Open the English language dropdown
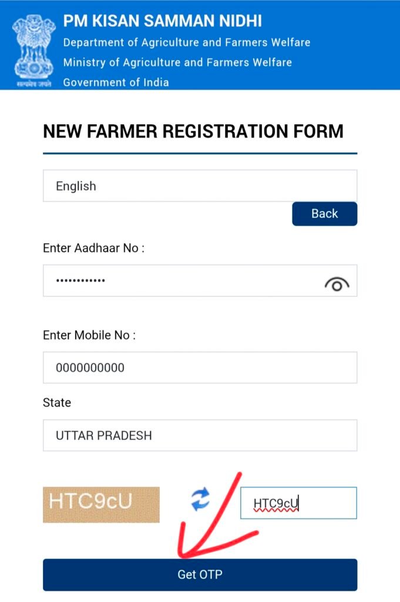Screen dimensions: 400x602 pyautogui.click(x=200, y=186)
